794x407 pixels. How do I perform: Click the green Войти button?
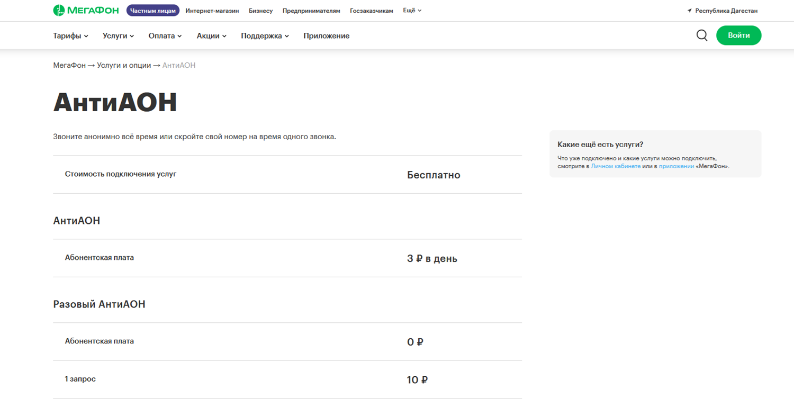(738, 35)
